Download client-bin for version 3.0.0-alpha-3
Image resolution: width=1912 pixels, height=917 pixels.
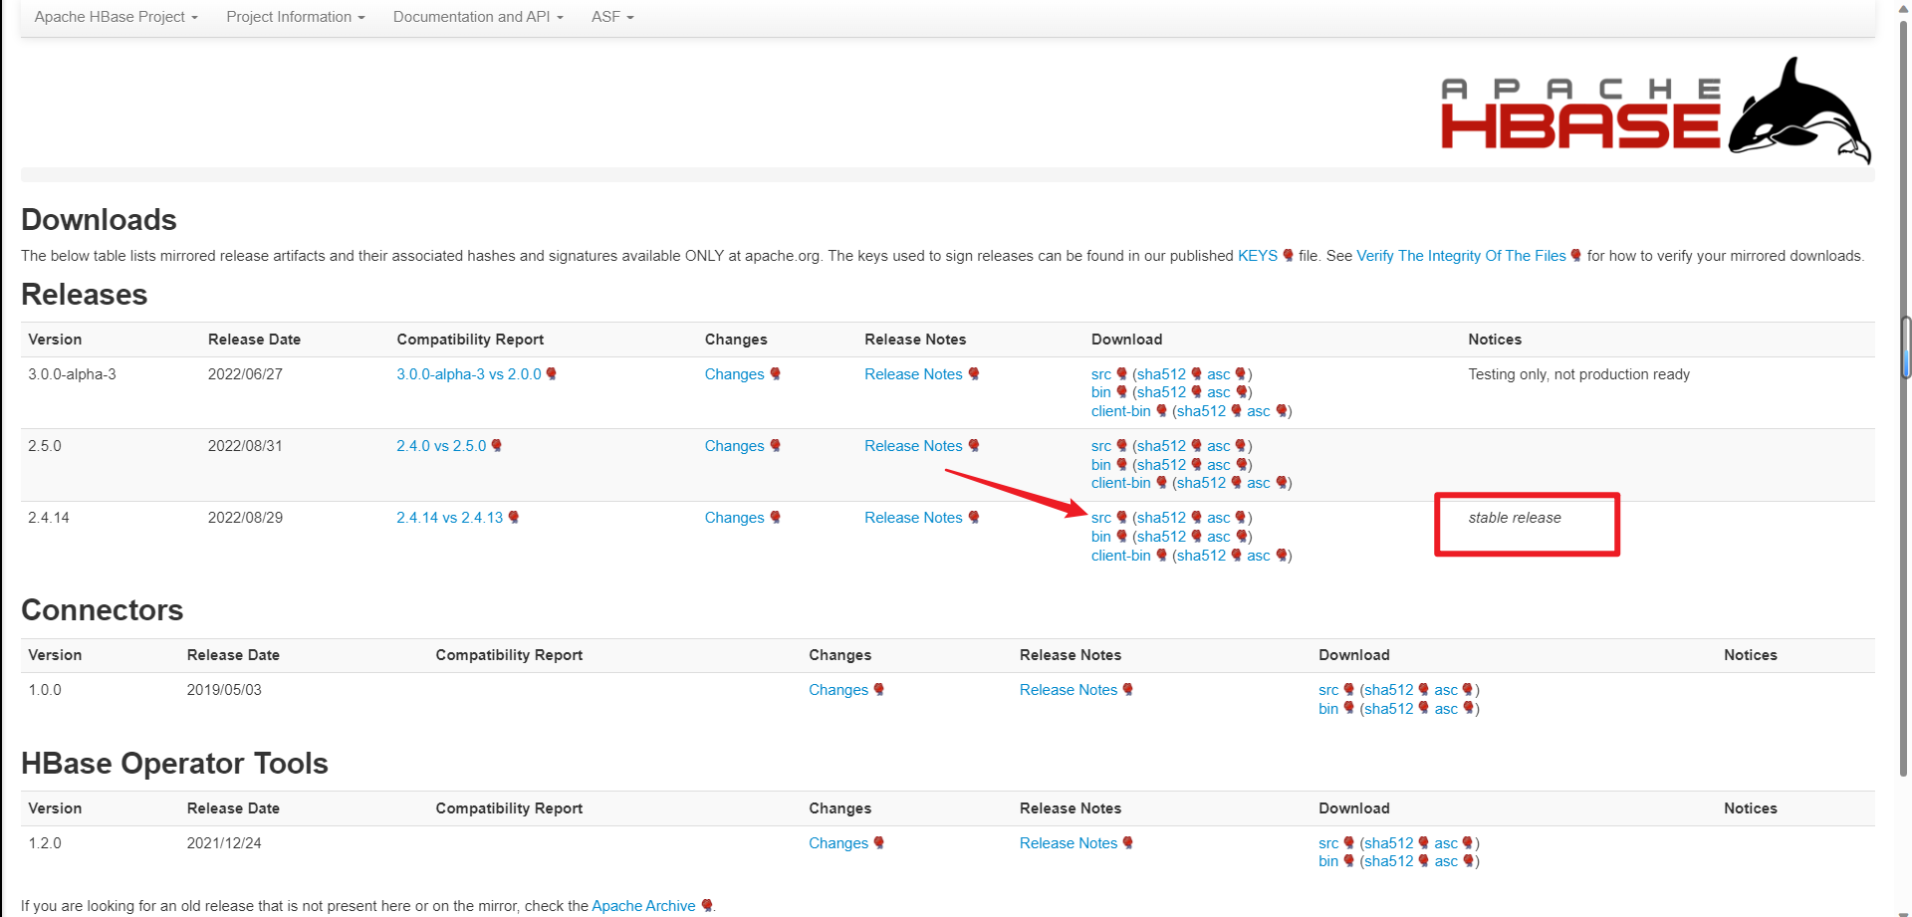[x=1120, y=411]
